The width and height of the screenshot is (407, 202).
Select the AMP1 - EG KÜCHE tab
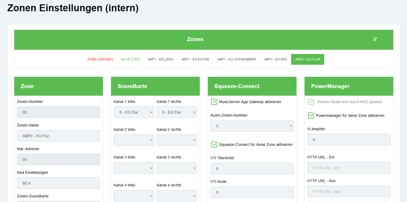[195, 59]
